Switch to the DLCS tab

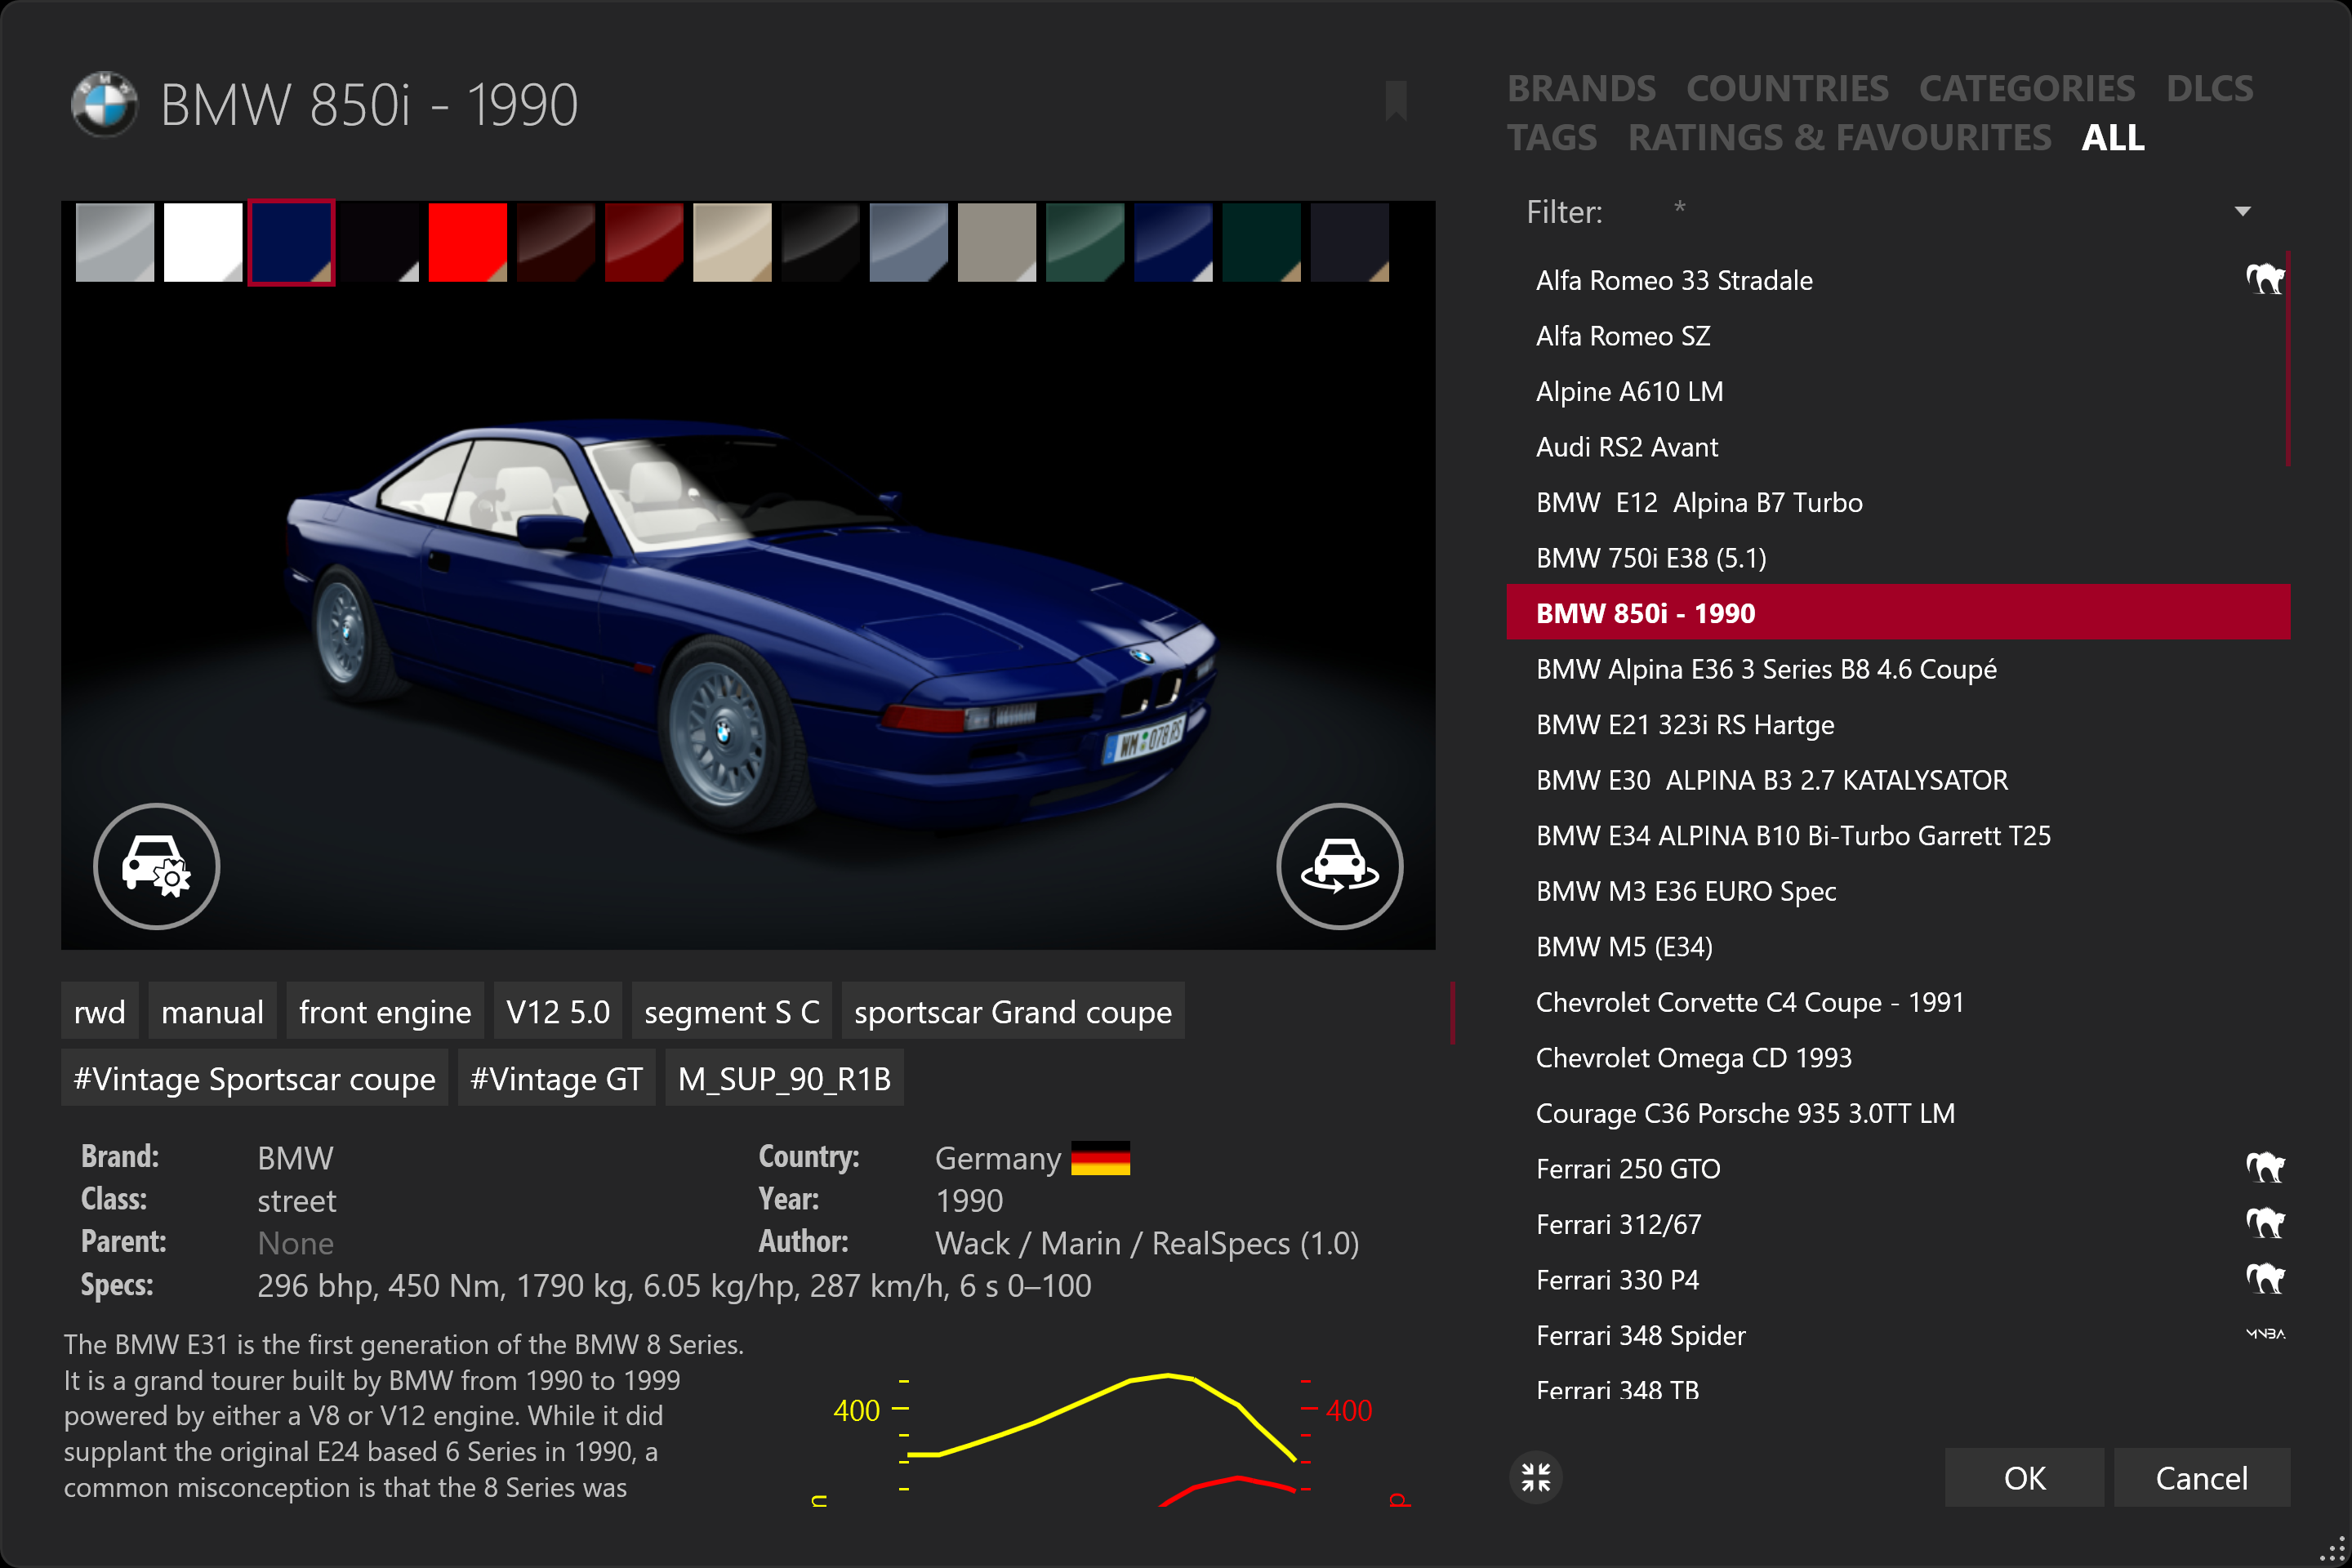[2209, 88]
